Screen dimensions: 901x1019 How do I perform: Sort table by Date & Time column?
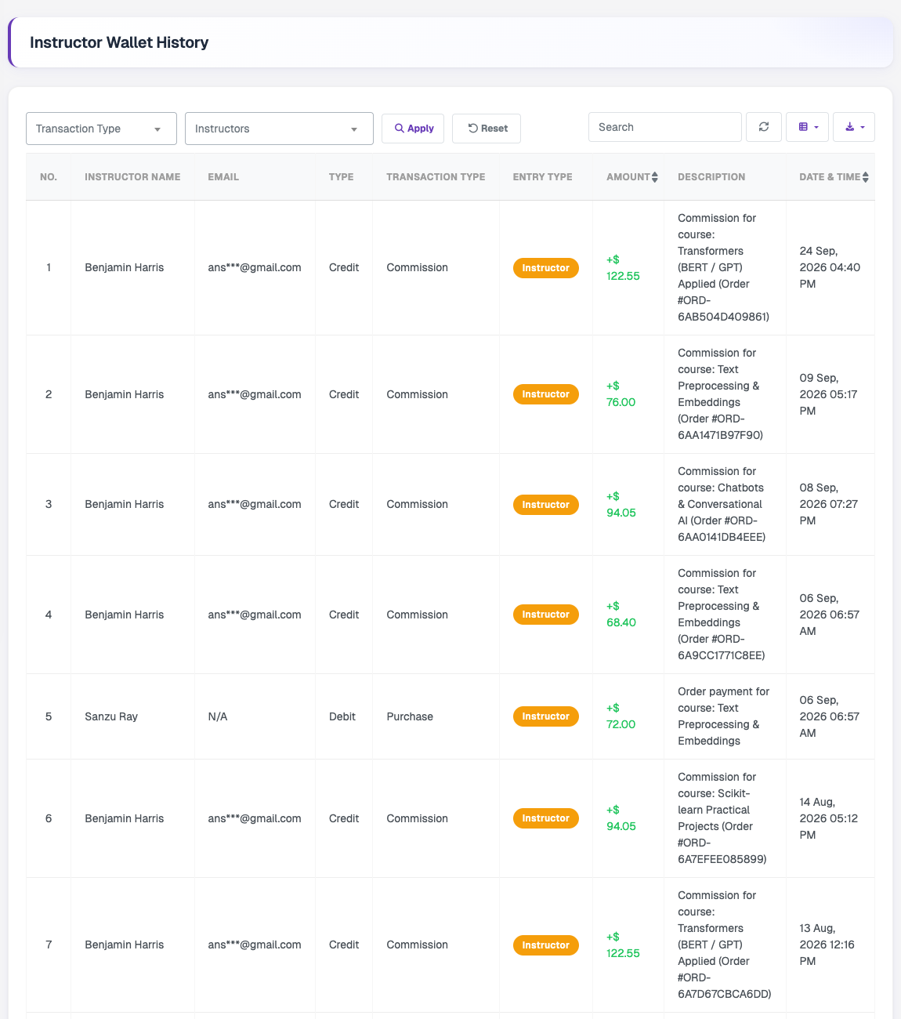tap(834, 177)
